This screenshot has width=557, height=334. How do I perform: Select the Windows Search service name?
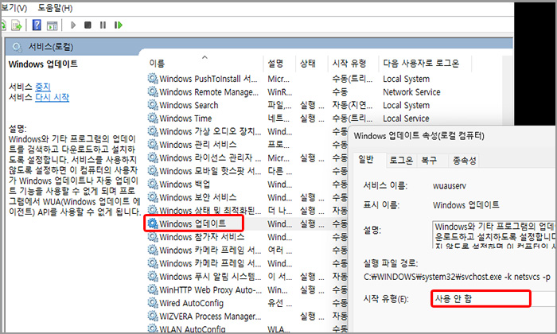(x=189, y=105)
